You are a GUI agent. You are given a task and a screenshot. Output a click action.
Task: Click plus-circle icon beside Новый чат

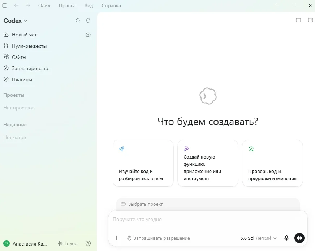[x=88, y=35]
